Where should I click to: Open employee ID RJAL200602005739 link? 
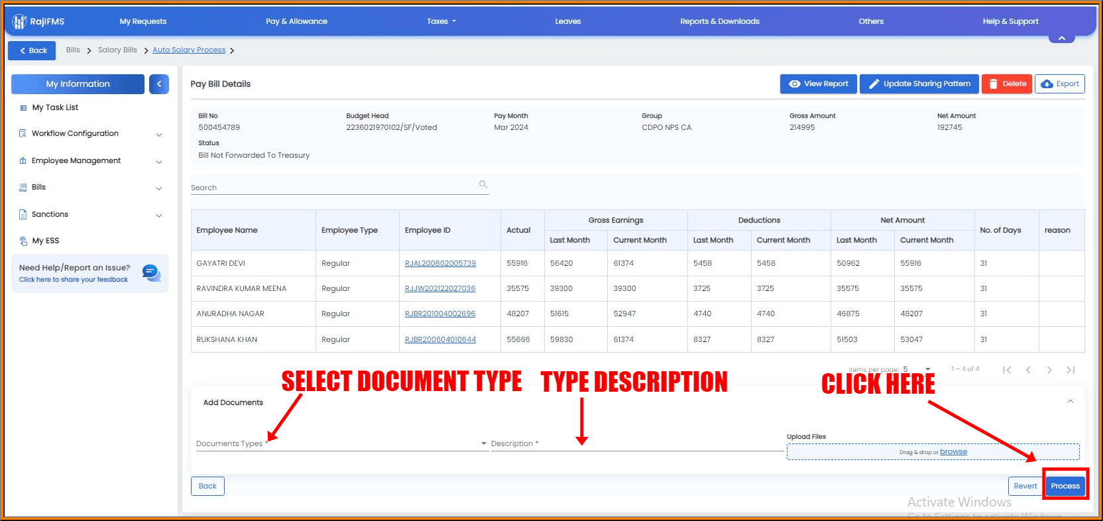(x=440, y=263)
